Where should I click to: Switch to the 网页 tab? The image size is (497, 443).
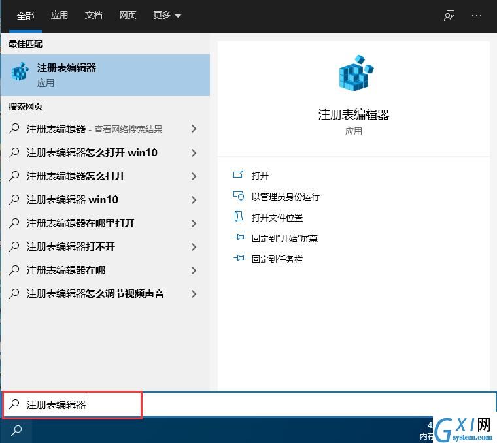coord(128,16)
